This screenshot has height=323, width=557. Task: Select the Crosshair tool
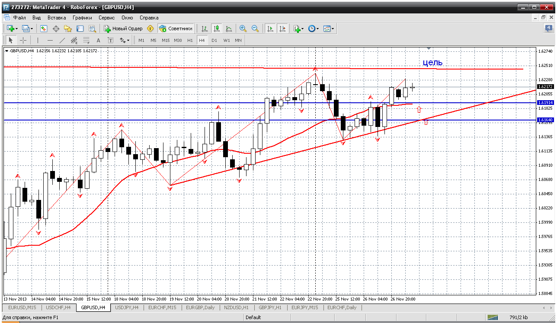[23, 40]
